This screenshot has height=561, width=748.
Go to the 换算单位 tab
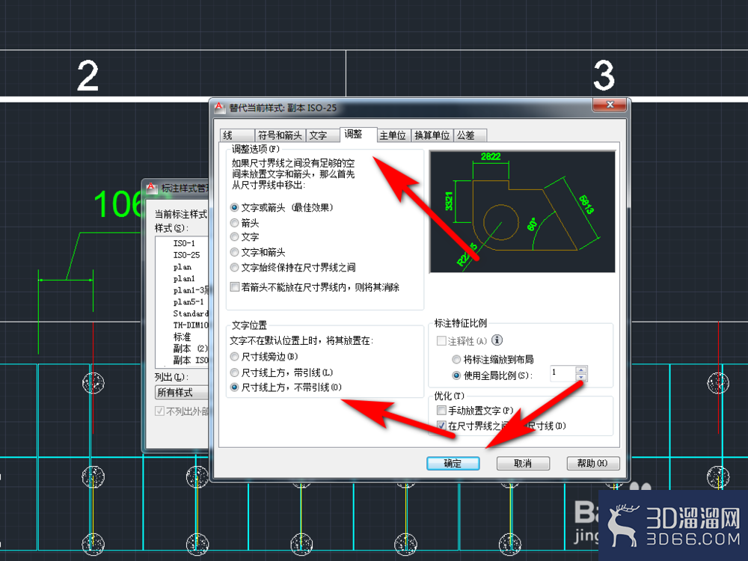coord(432,135)
